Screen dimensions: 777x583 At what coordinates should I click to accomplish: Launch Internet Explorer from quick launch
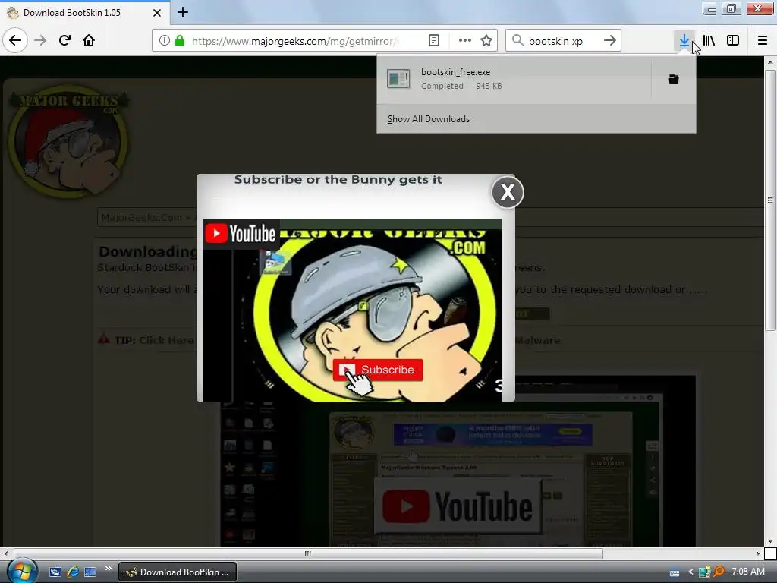pos(73,572)
